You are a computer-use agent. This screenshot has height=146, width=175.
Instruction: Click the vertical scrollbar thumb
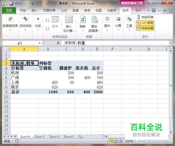tap(171, 86)
